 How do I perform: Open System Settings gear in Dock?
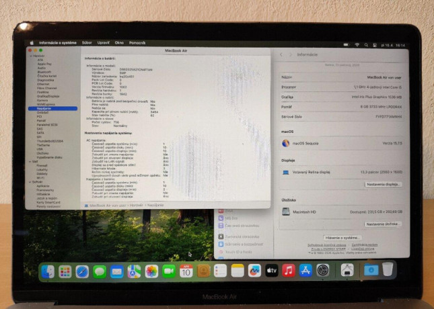(323, 270)
